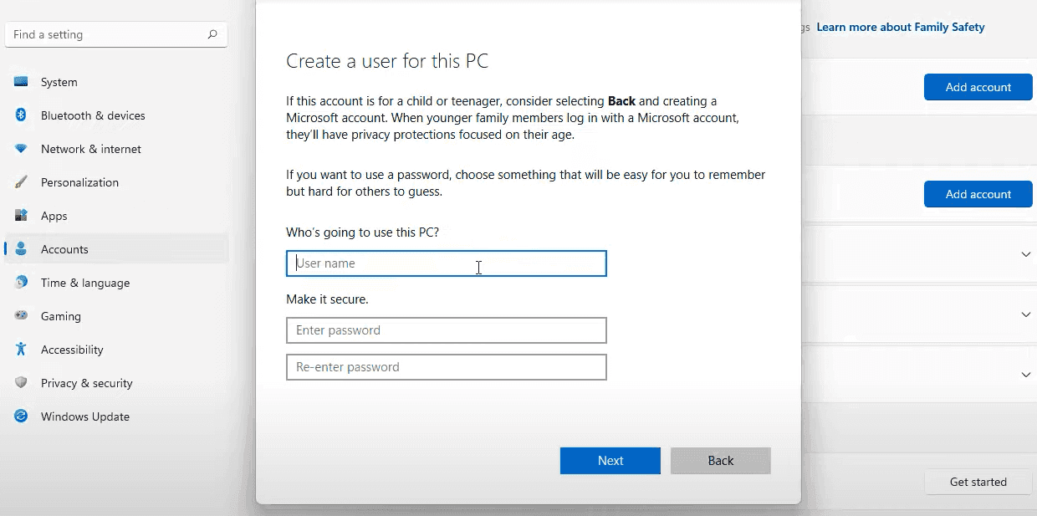The height and width of the screenshot is (516, 1037).
Task: Go to Network & internet settings
Action: (x=91, y=149)
